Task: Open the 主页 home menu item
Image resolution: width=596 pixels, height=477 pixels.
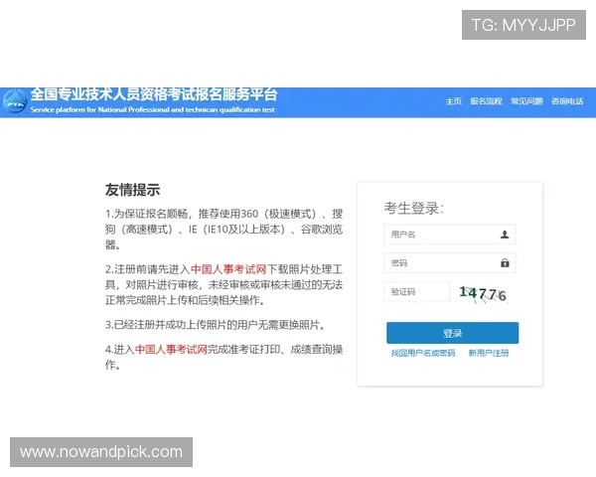Action: (x=454, y=101)
